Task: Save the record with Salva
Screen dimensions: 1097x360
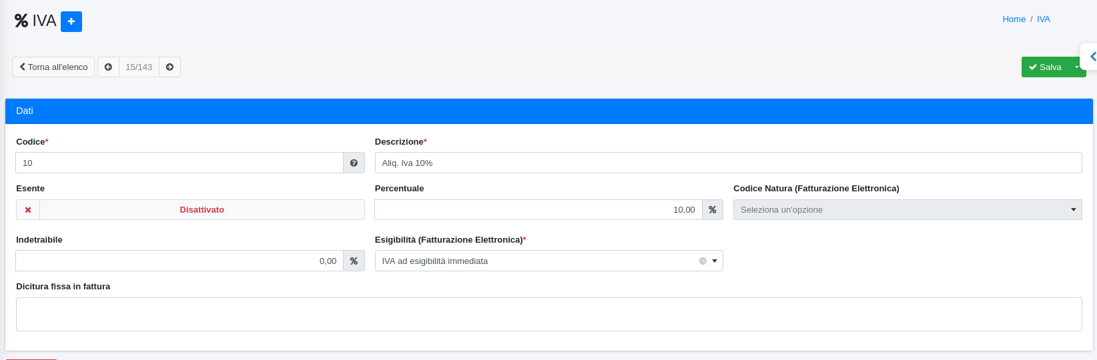Action: (1045, 67)
